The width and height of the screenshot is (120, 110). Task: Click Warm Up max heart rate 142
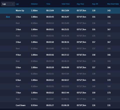(x=109, y=11)
